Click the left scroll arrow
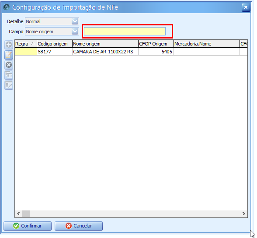 pyautogui.click(x=18, y=213)
